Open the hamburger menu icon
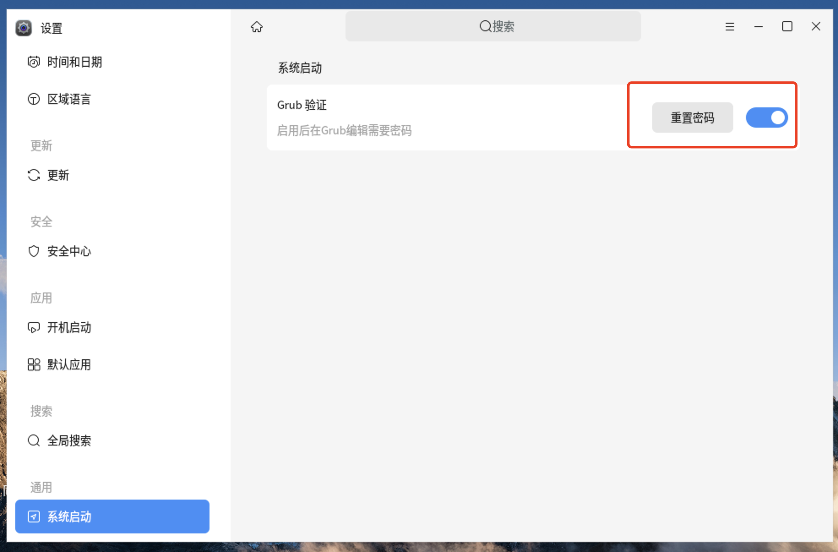This screenshot has width=838, height=552. pyautogui.click(x=729, y=27)
